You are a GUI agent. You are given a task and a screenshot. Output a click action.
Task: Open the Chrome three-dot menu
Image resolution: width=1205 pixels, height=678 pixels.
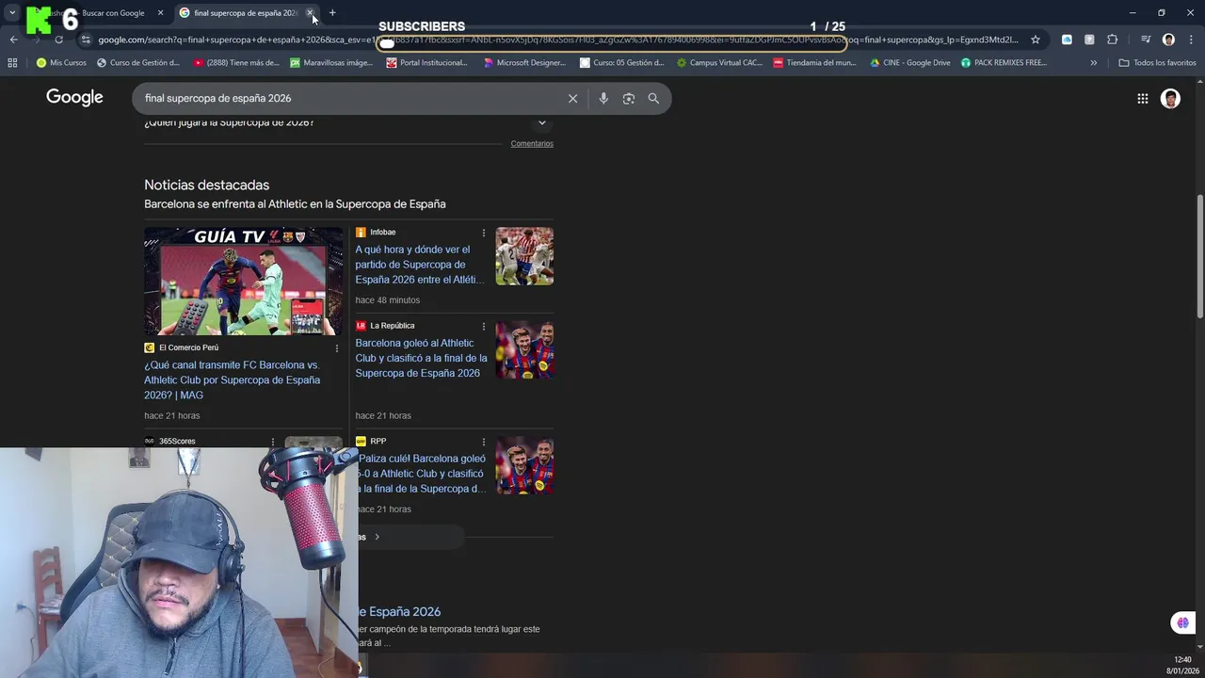coord(1191,40)
